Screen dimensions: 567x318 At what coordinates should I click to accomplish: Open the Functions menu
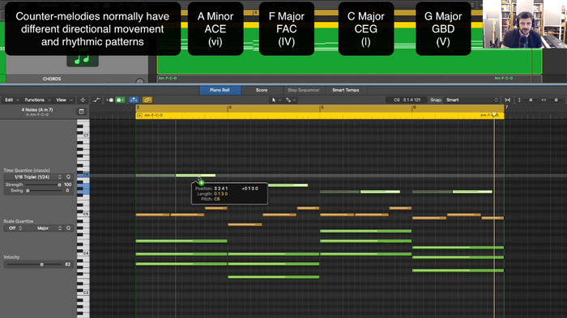36,100
